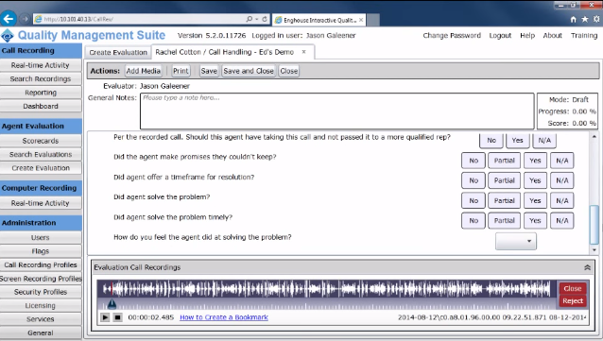Click the questions list scroll down arrow
Image resolution: width=603 pixels, height=341 pixels.
pos(594,250)
